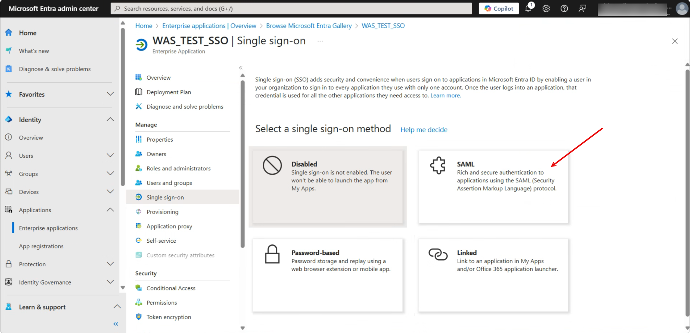The height and width of the screenshot is (333, 690).
Task: Click the WAS_TEST_SSO breadcrumb link
Action: (383, 26)
